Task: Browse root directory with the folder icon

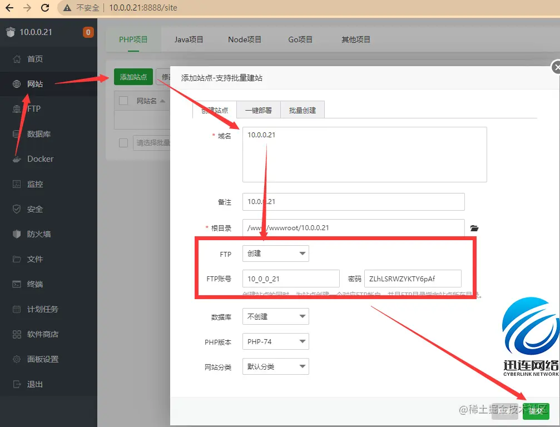Action: (474, 228)
